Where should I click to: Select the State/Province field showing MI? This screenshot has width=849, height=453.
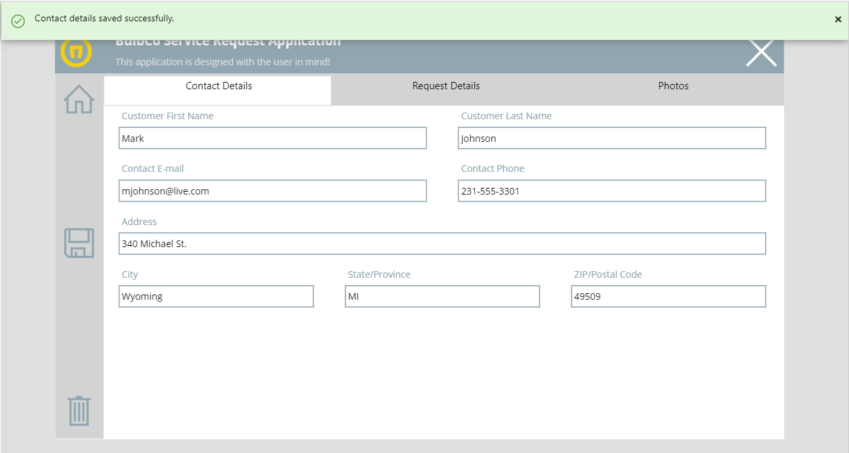pyautogui.click(x=442, y=296)
